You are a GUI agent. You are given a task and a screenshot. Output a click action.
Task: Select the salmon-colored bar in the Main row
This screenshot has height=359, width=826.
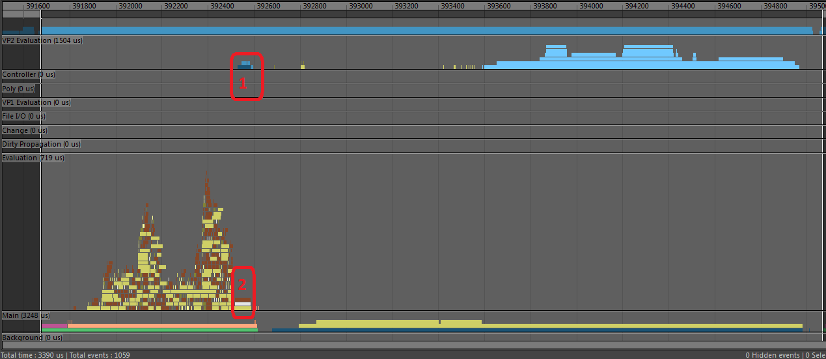coord(163,325)
